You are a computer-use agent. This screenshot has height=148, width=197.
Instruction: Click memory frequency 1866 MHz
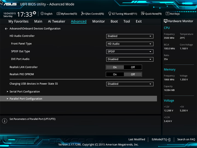(169, 79)
